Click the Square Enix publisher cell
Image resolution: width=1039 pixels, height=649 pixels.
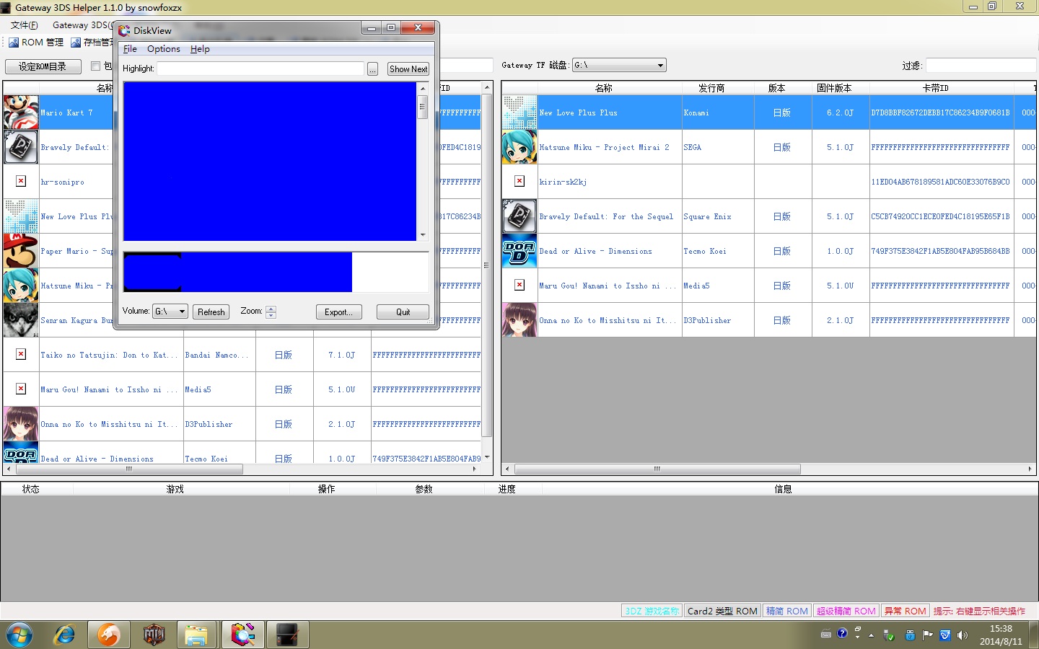718,216
